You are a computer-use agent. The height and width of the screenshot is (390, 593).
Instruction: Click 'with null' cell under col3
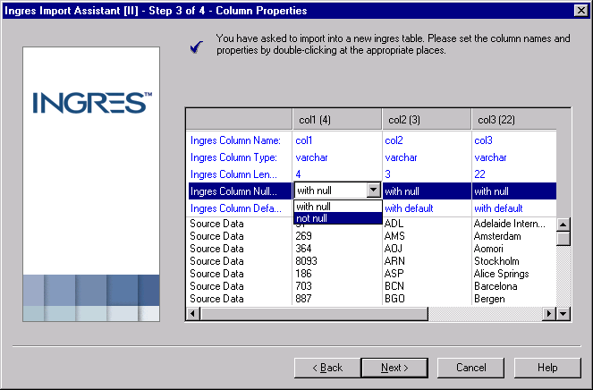coord(514,191)
